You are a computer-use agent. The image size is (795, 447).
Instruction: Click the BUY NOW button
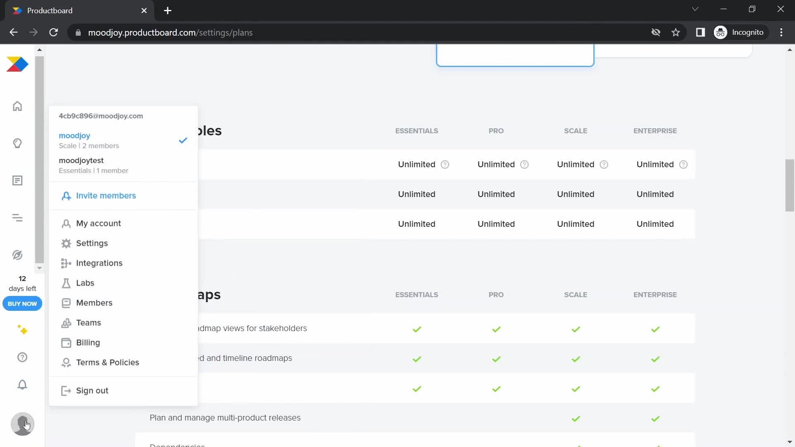point(22,303)
